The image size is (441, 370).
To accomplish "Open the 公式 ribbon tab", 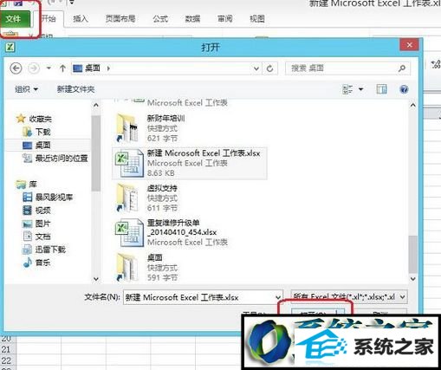I will tap(160, 19).
